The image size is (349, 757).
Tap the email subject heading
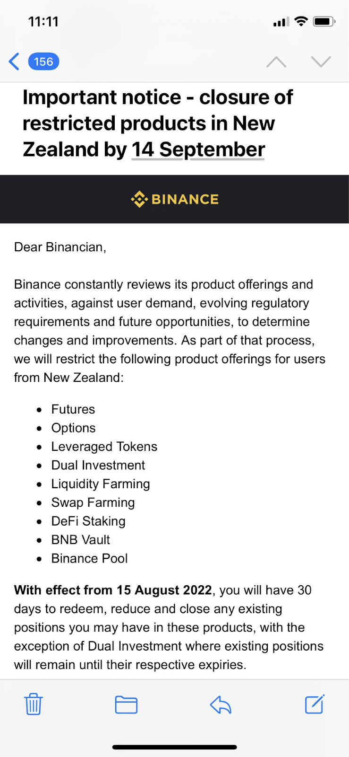pos(158,123)
